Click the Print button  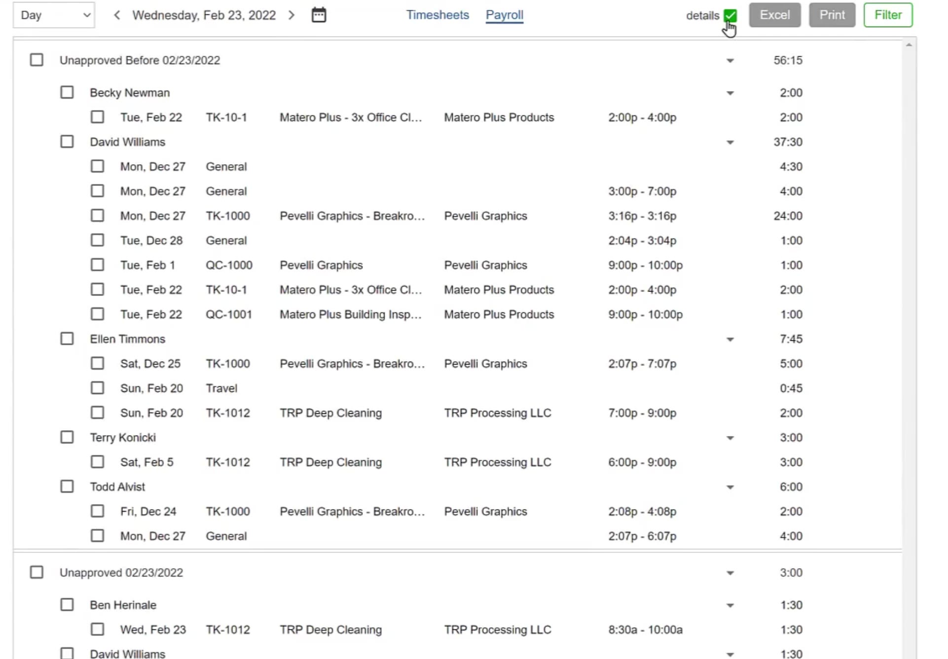click(832, 15)
